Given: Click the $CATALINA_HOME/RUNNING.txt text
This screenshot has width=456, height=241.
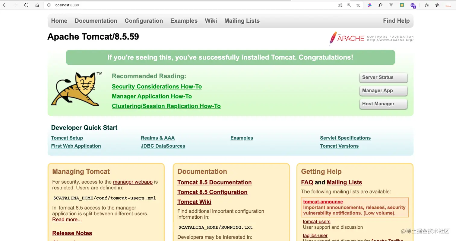Looking at the screenshot, I should pos(215,227).
